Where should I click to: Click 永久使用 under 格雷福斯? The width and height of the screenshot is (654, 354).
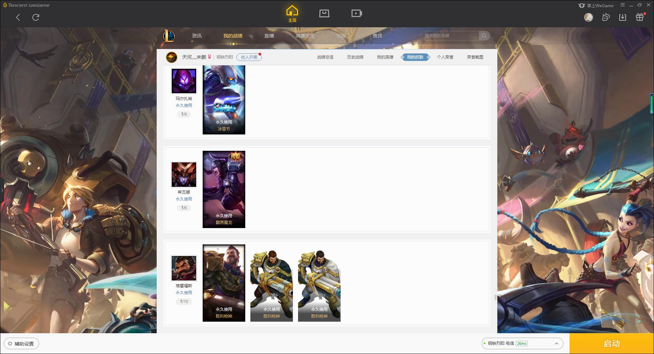tap(184, 293)
